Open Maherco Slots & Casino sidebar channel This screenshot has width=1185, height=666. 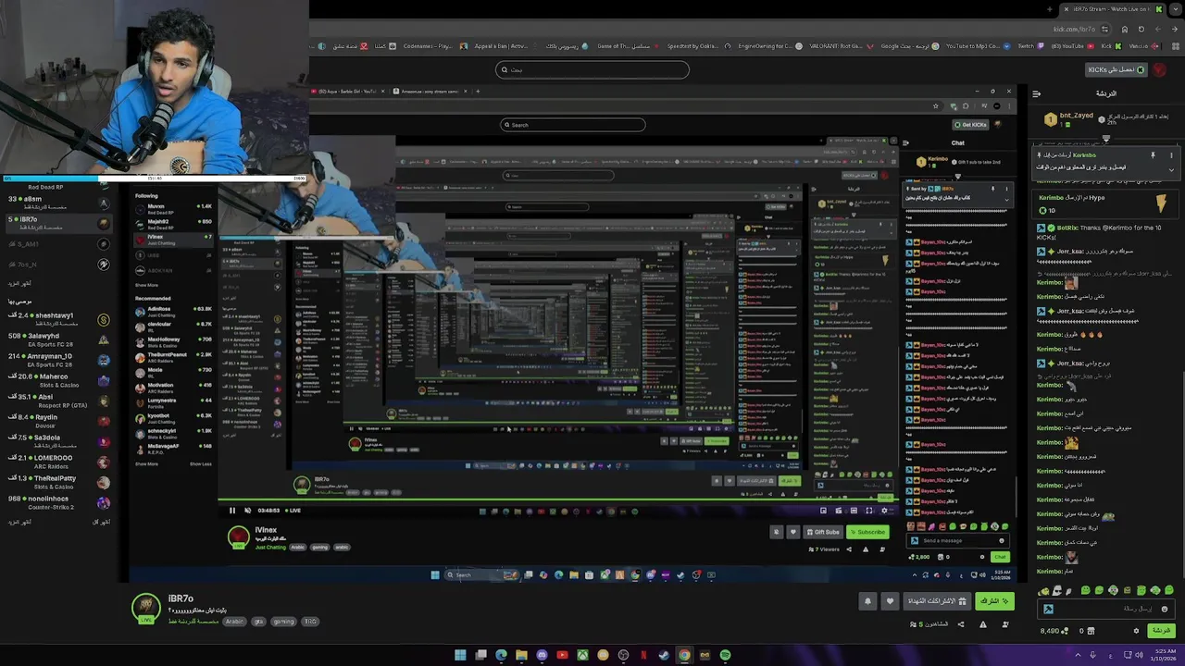(57, 380)
